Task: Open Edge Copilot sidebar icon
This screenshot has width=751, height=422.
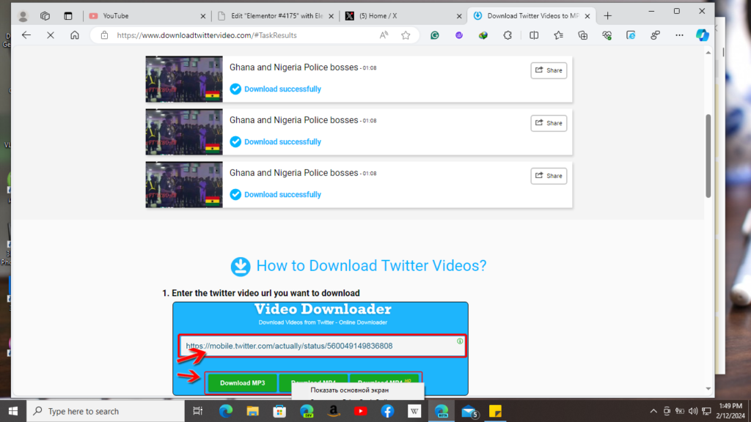Action: click(x=702, y=35)
